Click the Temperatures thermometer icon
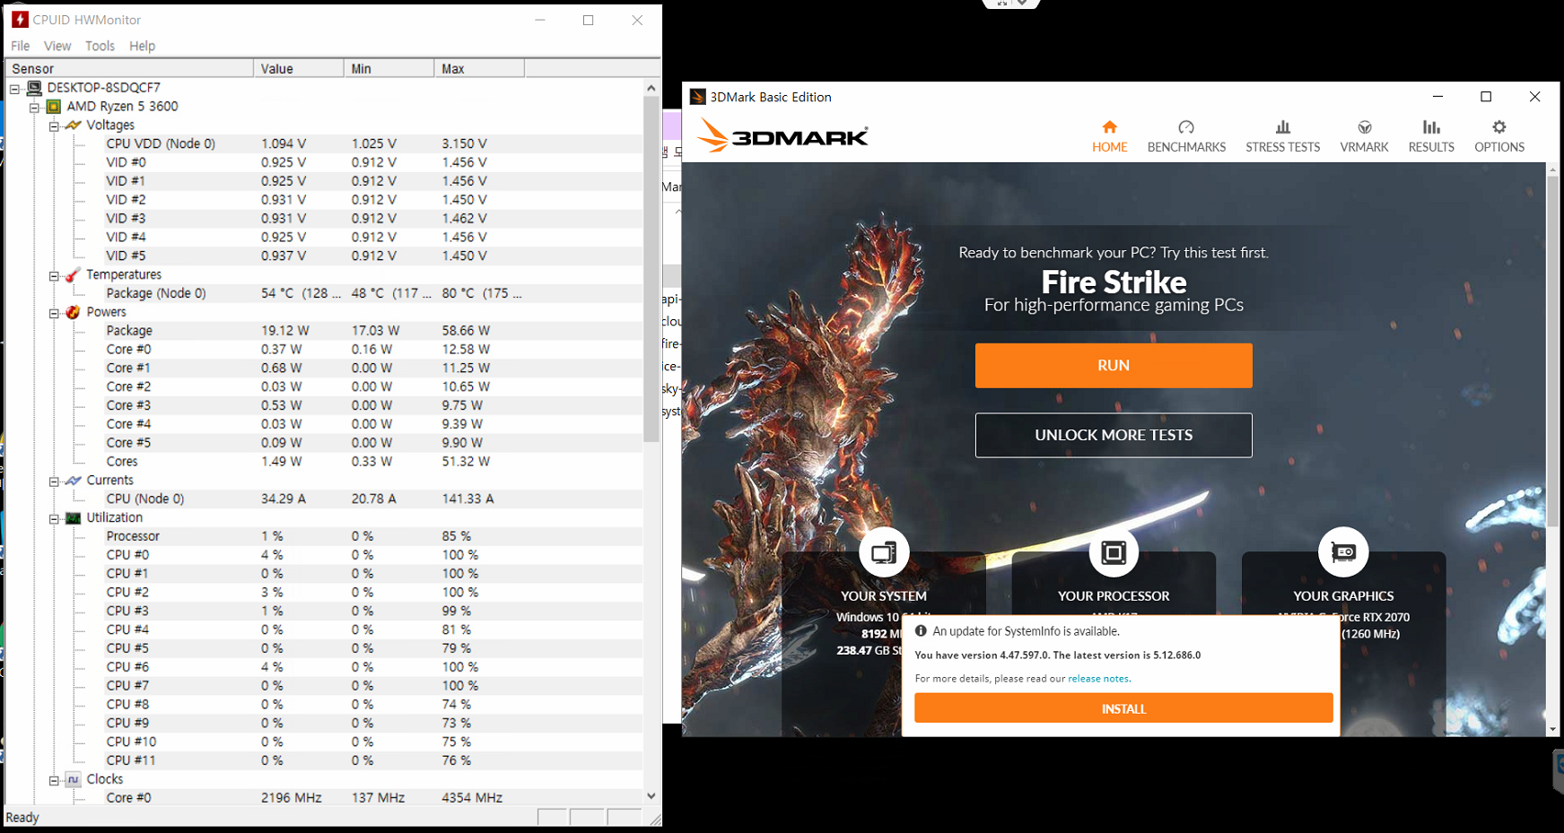Viewport: 1564px width, 833px height. pos(74,275)
